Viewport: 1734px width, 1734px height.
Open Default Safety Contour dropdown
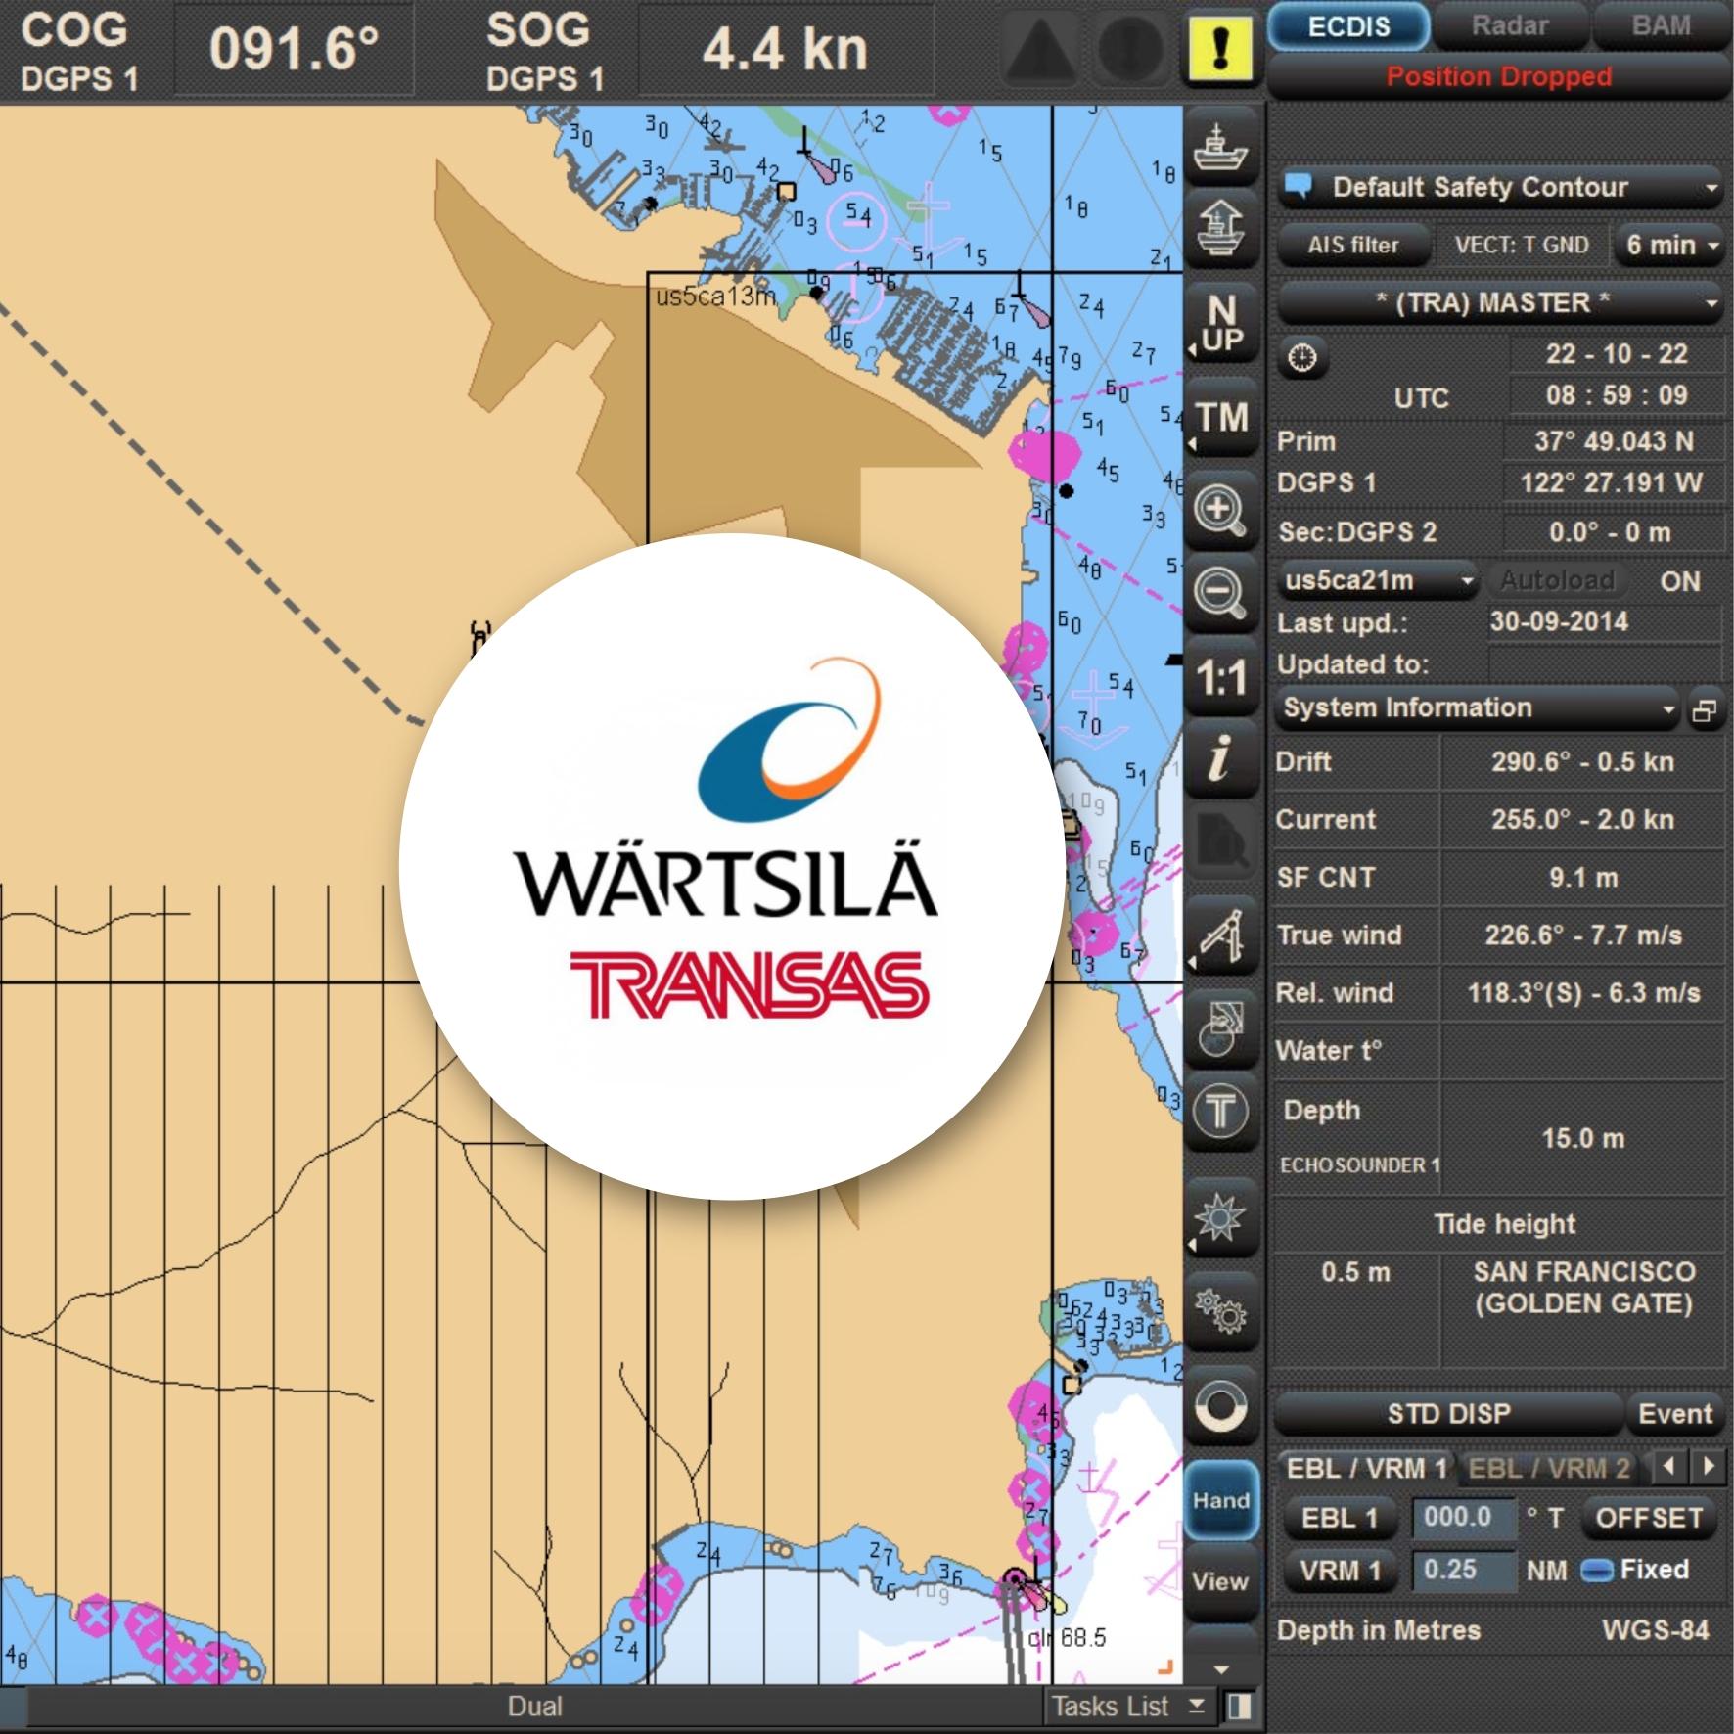[1499, 187]
